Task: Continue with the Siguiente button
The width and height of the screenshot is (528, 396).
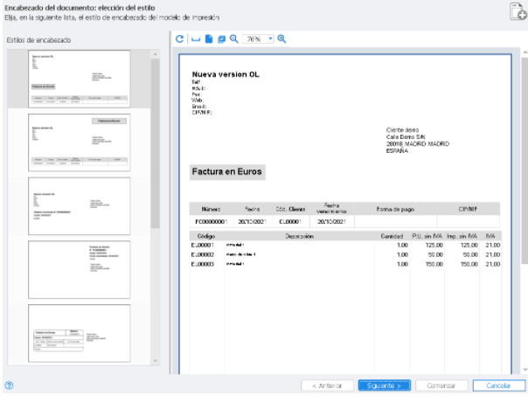Action: pyautogui.click(x=385, y=386)
